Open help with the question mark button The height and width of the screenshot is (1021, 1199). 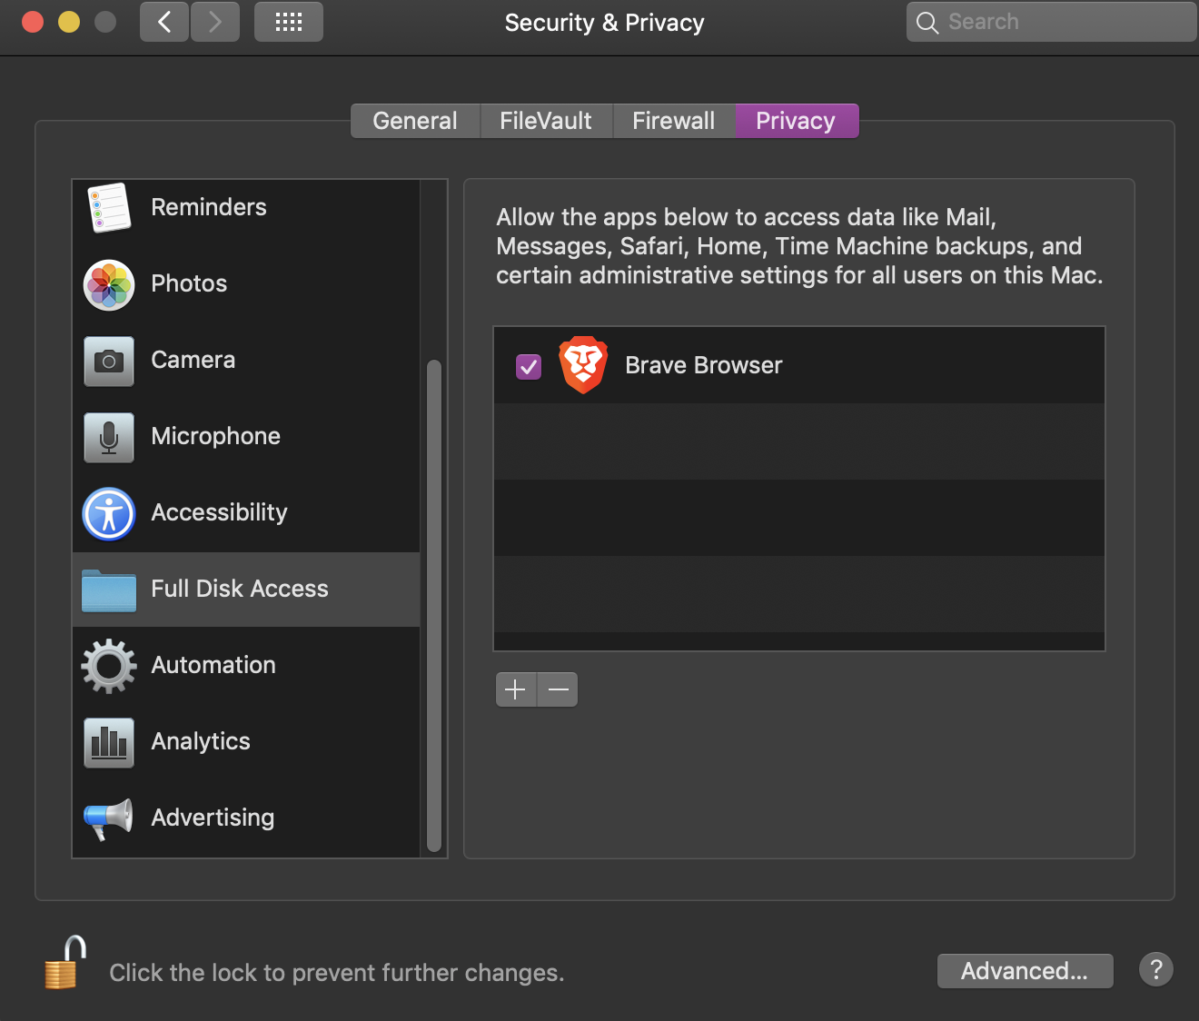[x=1155, y=969]
